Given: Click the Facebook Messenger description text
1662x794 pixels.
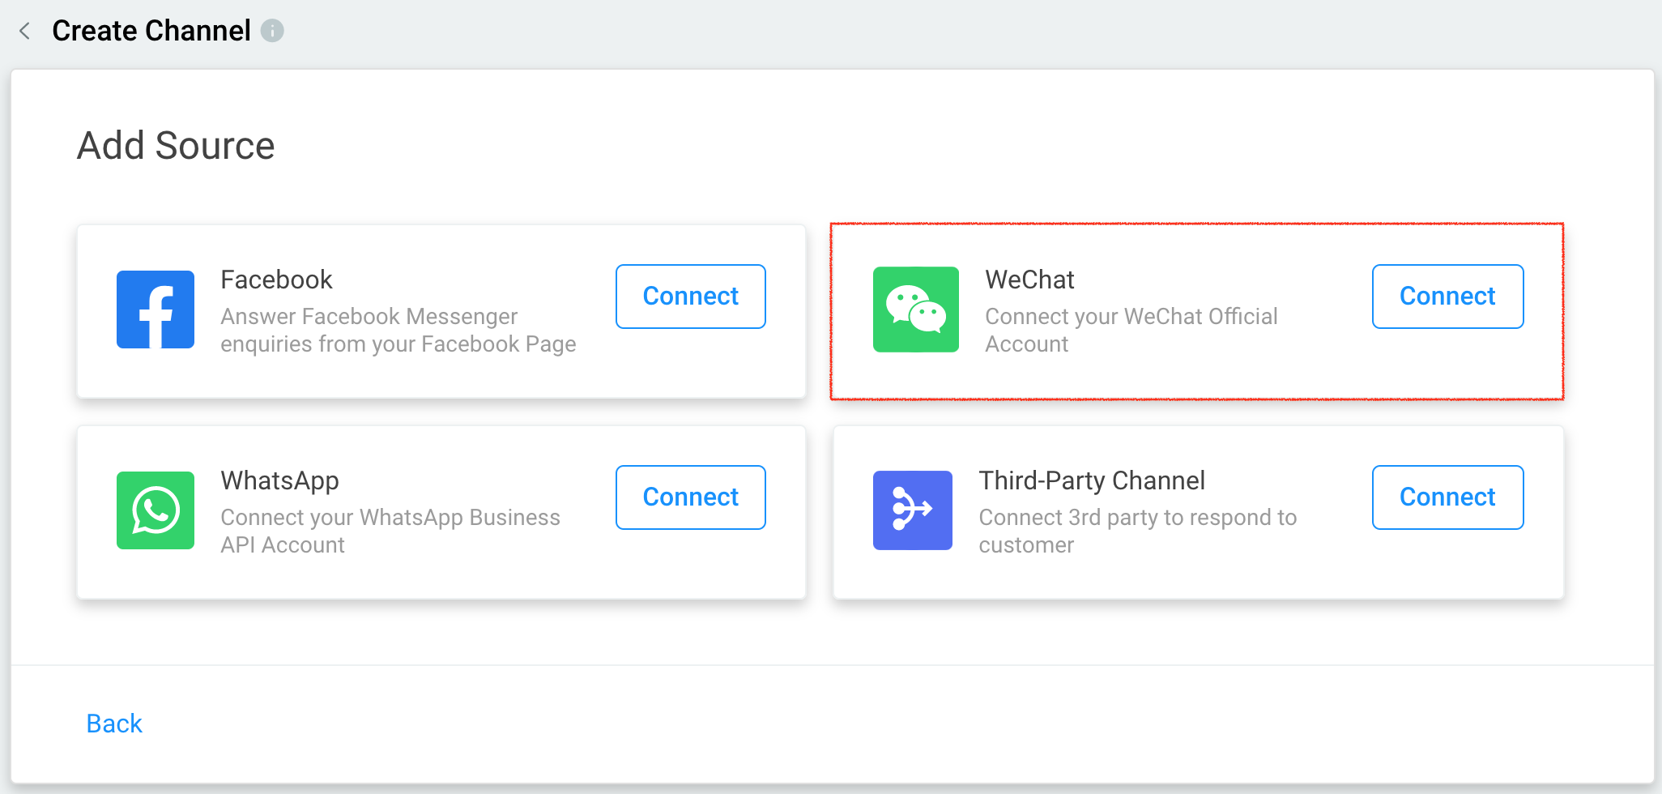Looking at the screenshot, I should pyautogui.click(x=398, y=330).
